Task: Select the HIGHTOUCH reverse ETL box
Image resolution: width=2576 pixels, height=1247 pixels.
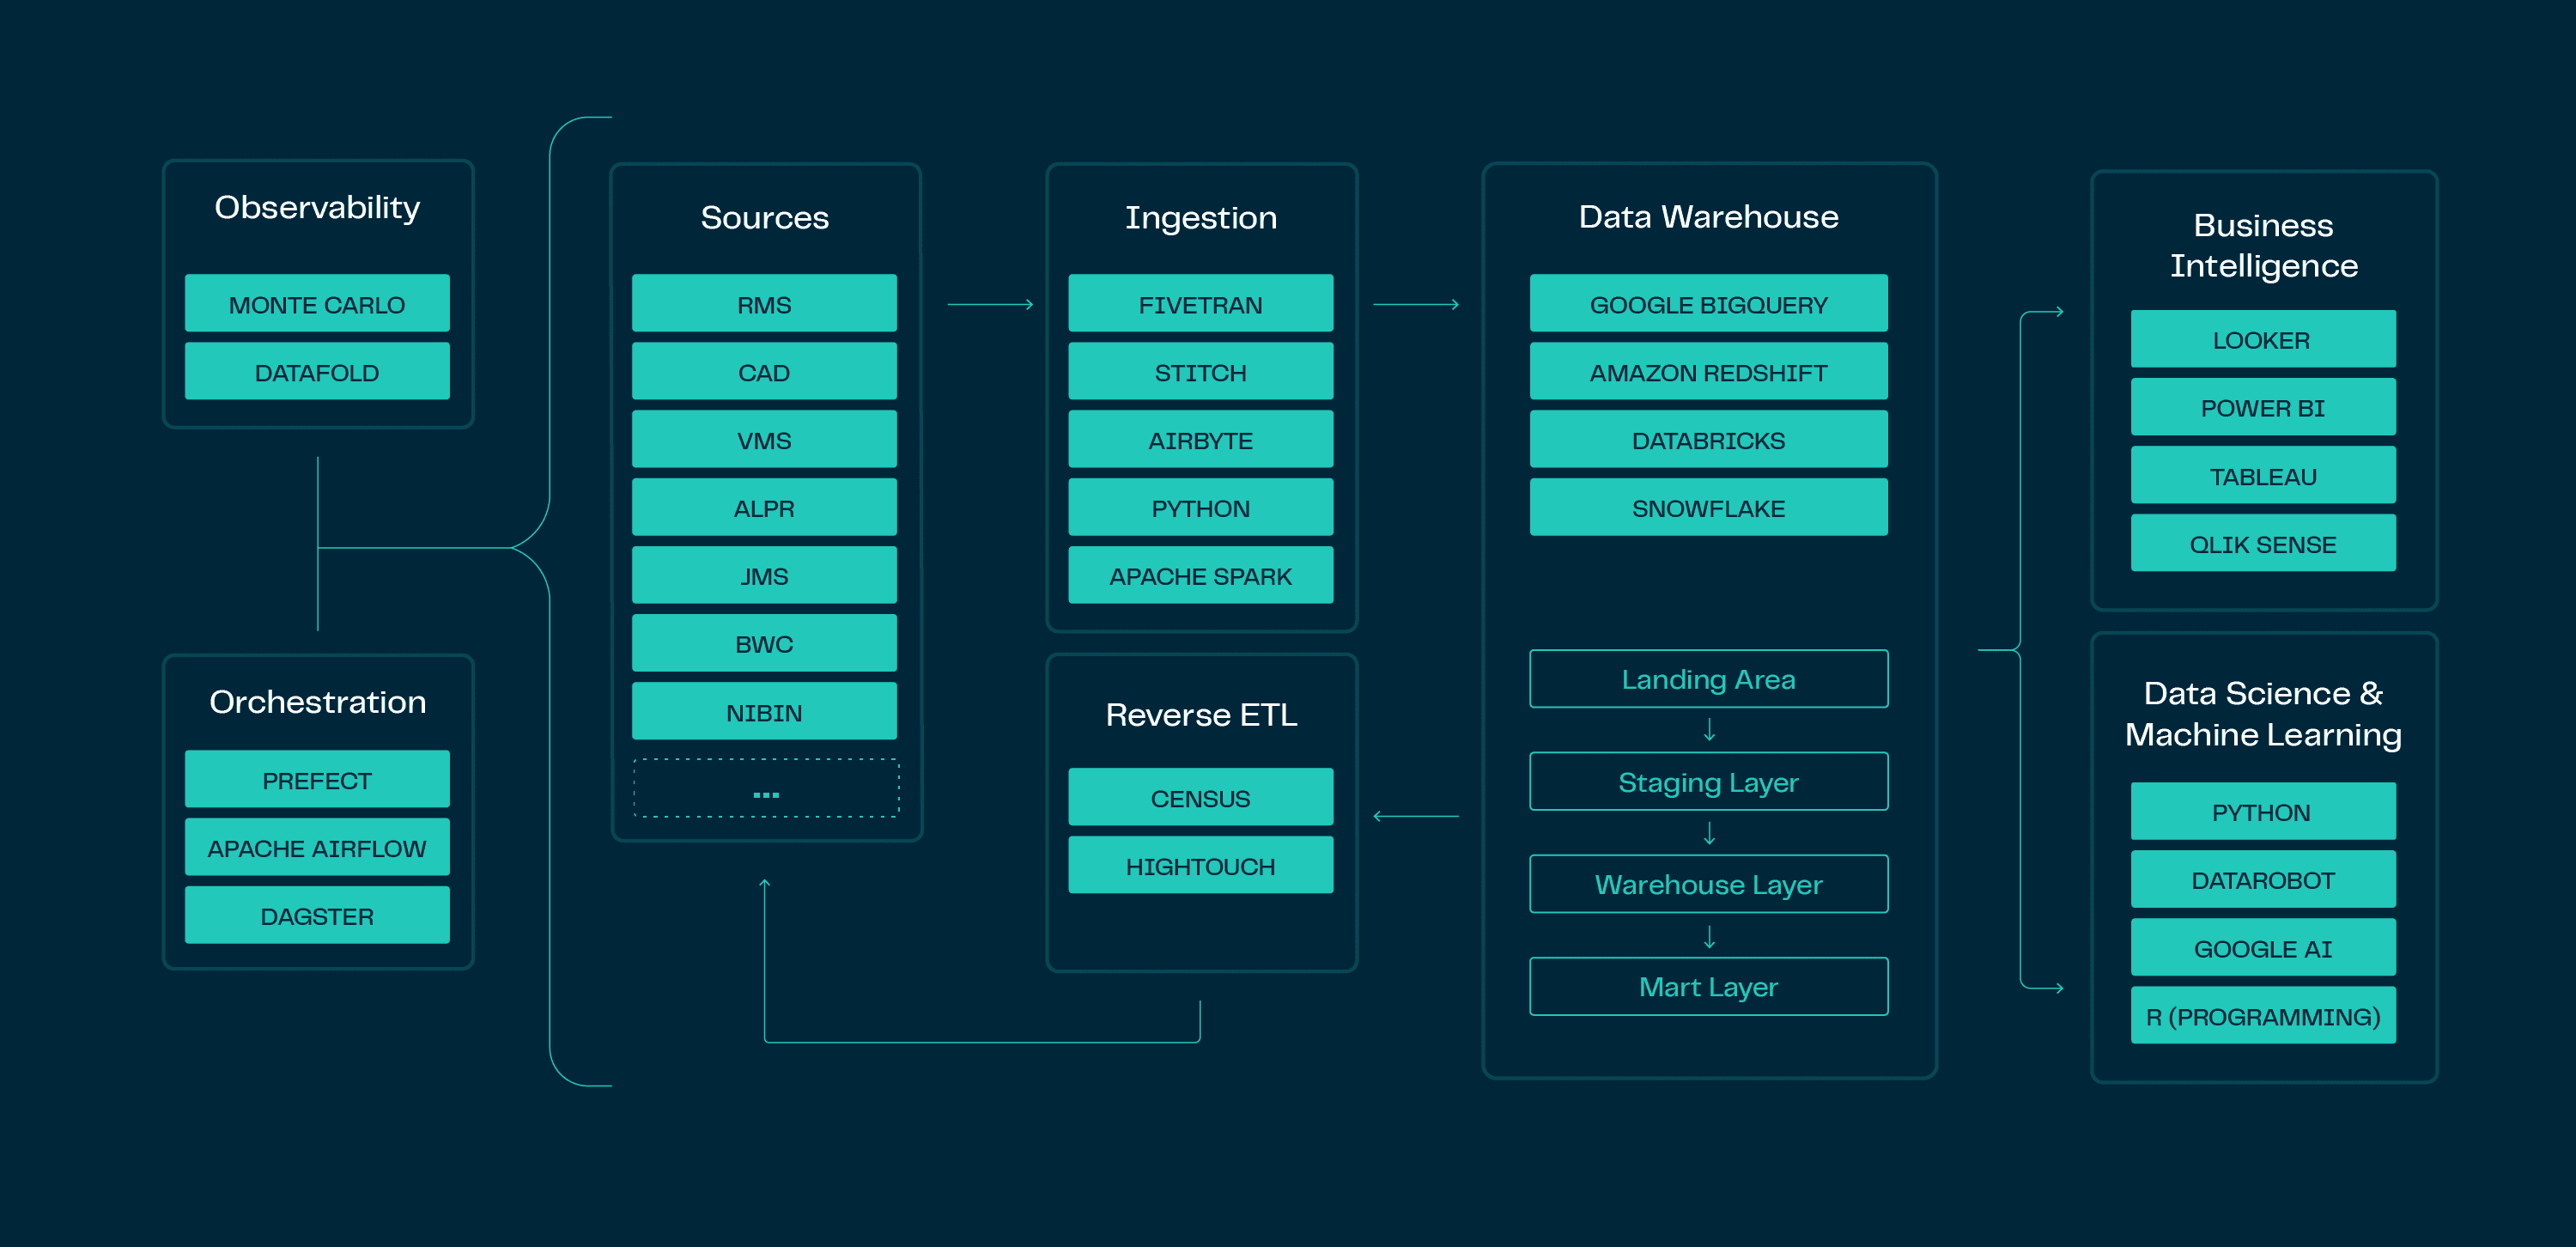Action: pyautogui.click(x=1200, y=865)
